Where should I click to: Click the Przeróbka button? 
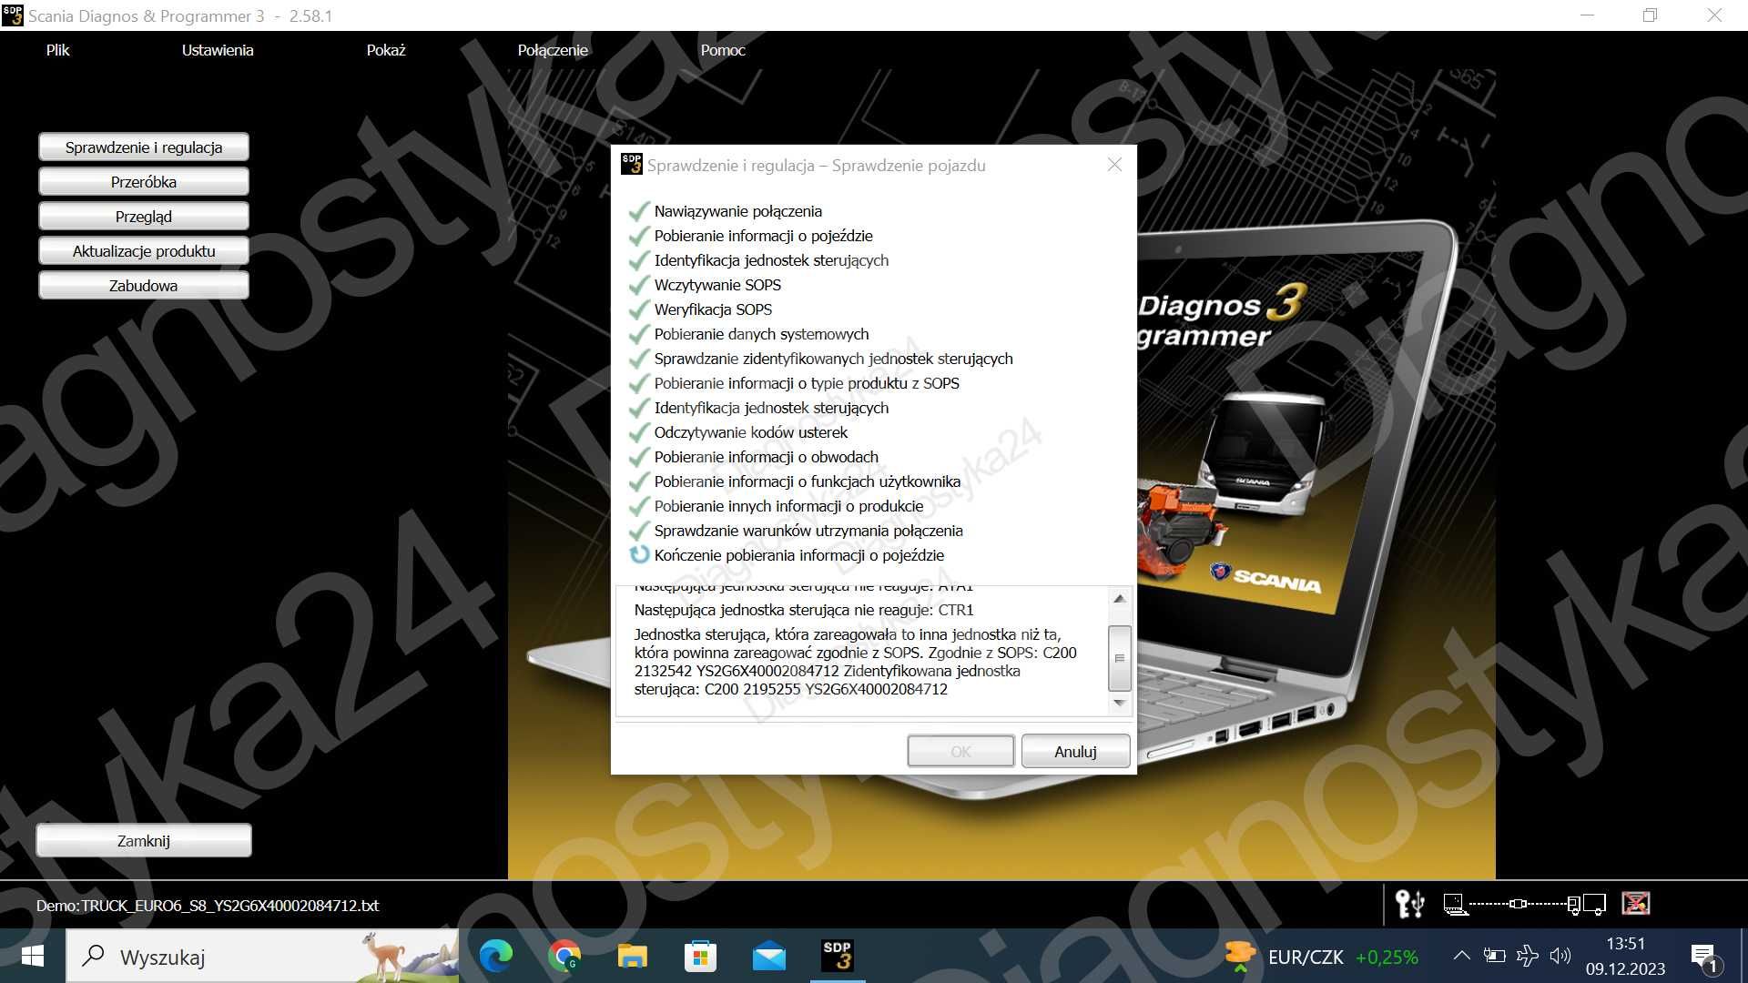(x=144, y=182)
